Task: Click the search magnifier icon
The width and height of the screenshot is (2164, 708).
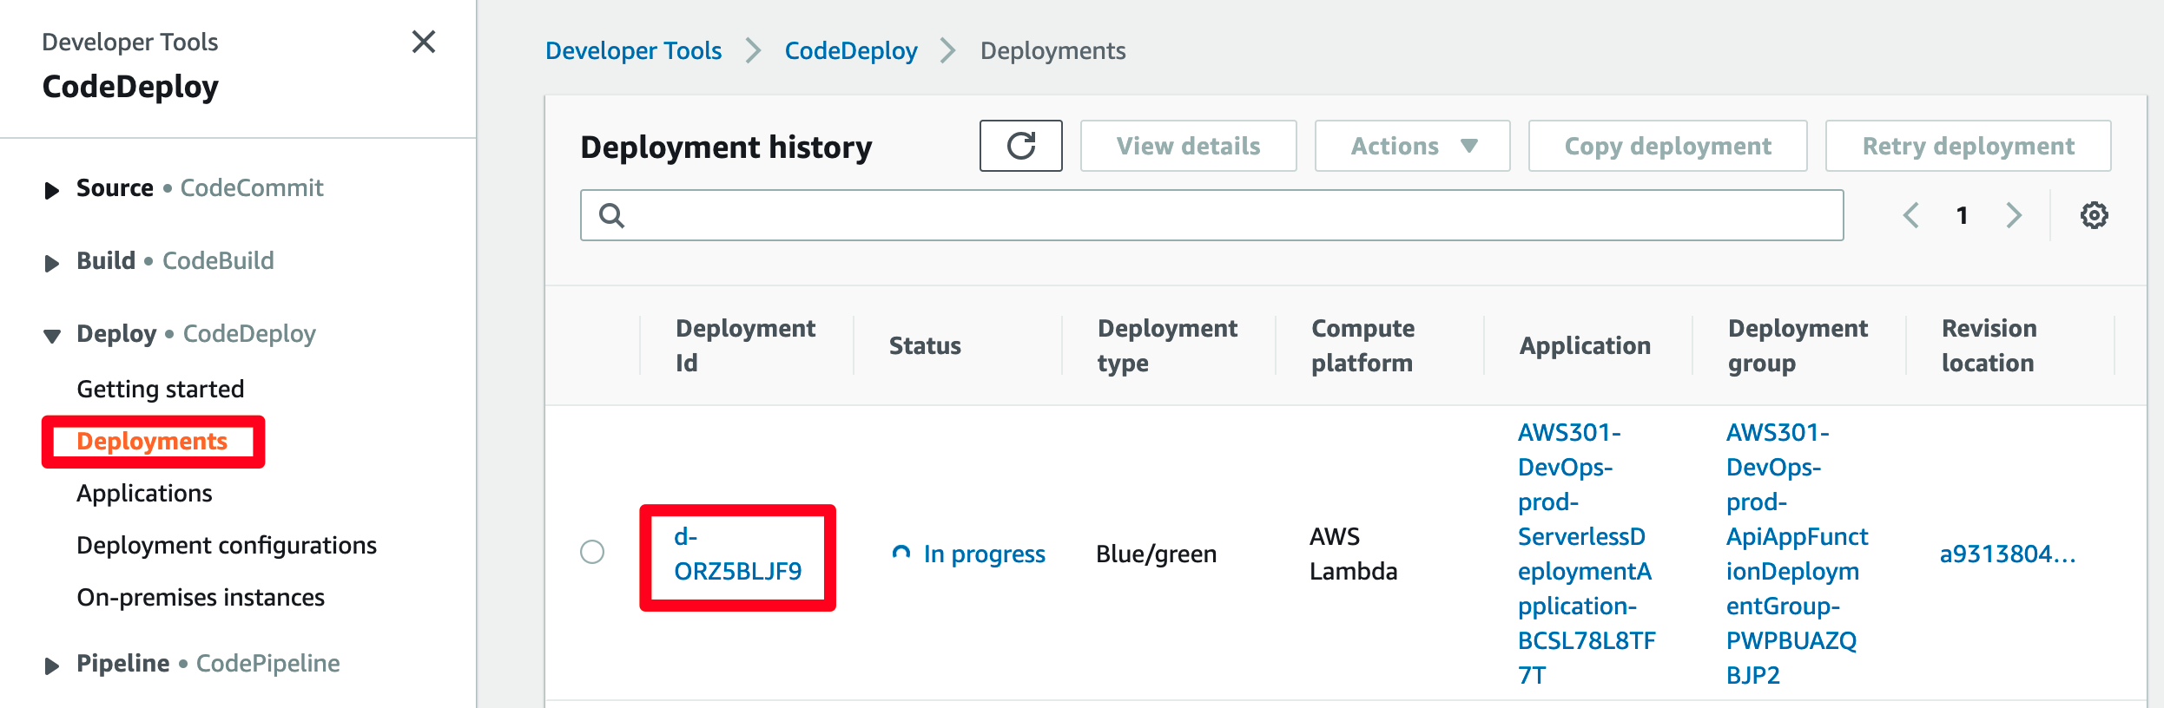Action: 611,215
